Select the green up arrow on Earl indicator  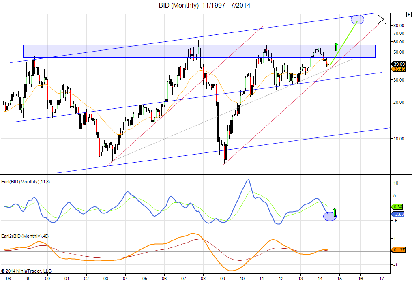click(x=335, y=212)
